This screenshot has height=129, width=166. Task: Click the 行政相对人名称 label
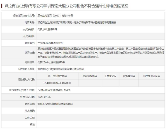click(26, 69)
